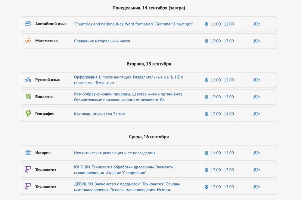Click the История museum building icon
The height and width of the screenshot is (200, 301).
point(28,153)
